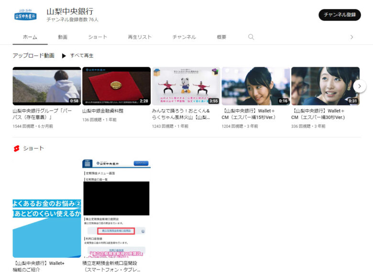
Task: Play the dancing mascot video thumbnail 3:55
Action: point(186,86)
